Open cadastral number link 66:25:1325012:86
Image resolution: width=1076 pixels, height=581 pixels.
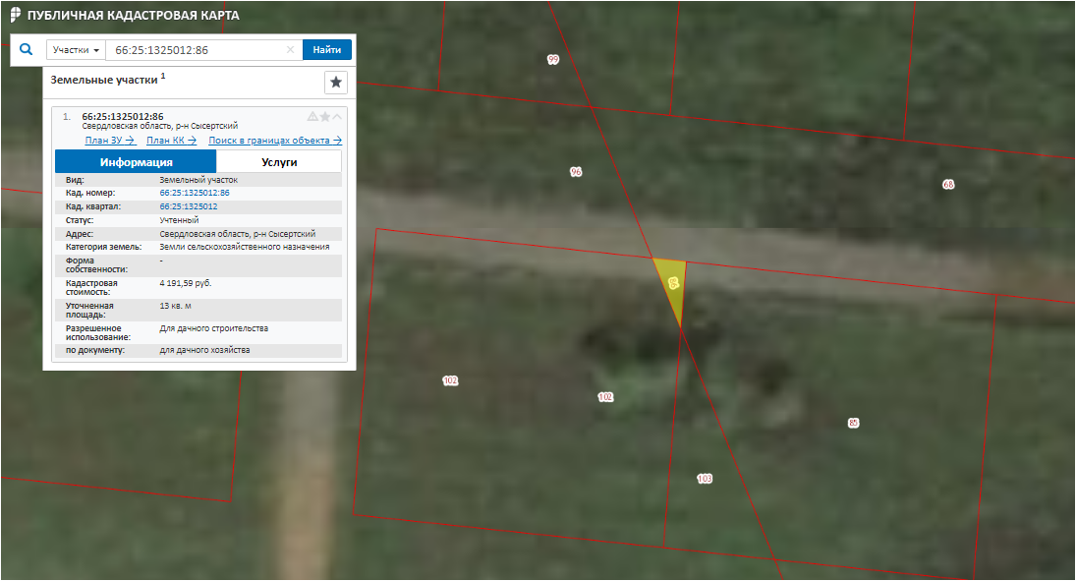[194, 194]
